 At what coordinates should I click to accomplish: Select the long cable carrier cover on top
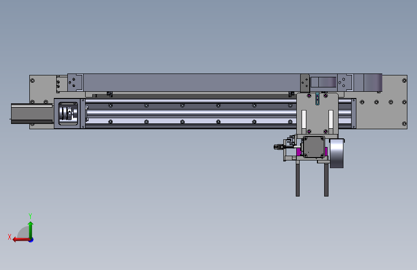coord(191,83)
